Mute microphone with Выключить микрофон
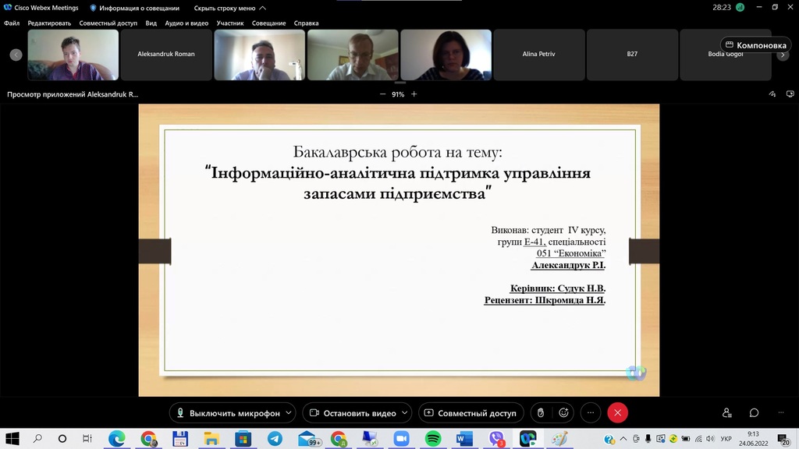Viewport: 799px width, 449px height. coord(227,413)
